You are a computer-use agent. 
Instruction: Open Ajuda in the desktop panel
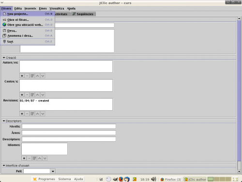tap(78, 179)
